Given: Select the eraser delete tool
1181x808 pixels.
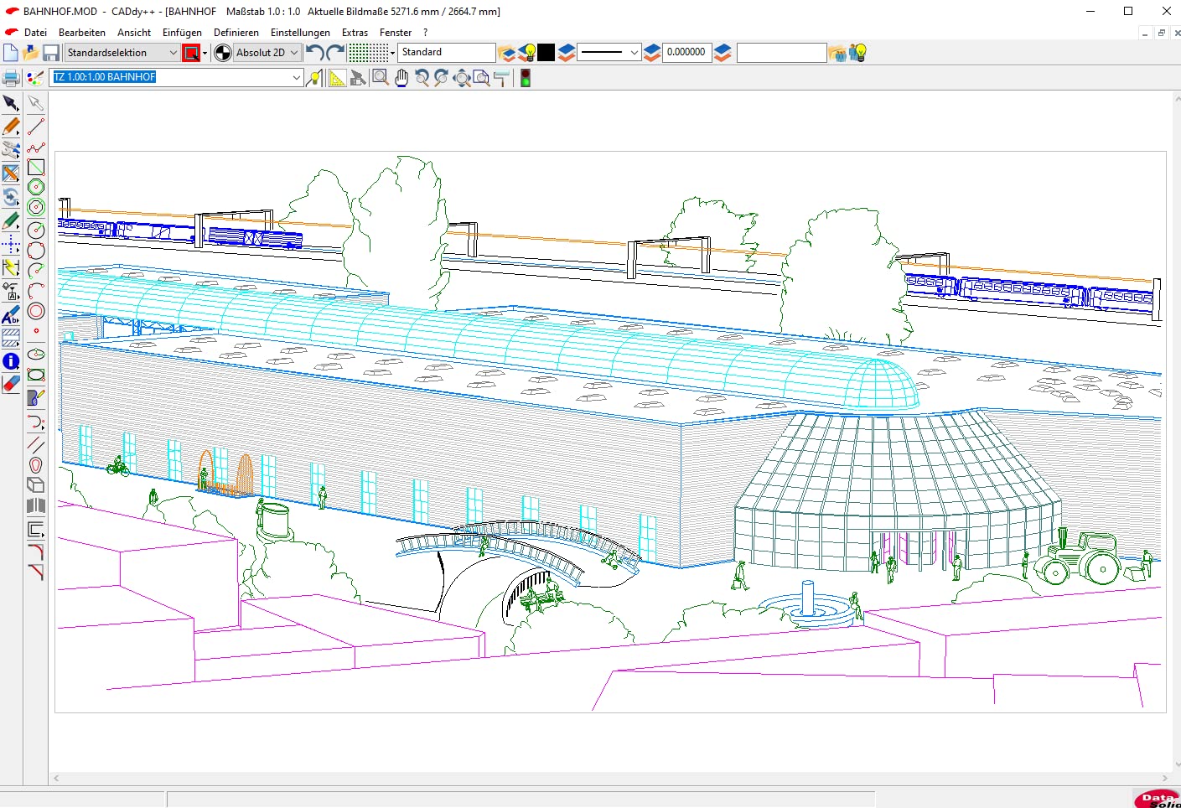Looking at the screenshot, I should [x=11, y=384].
